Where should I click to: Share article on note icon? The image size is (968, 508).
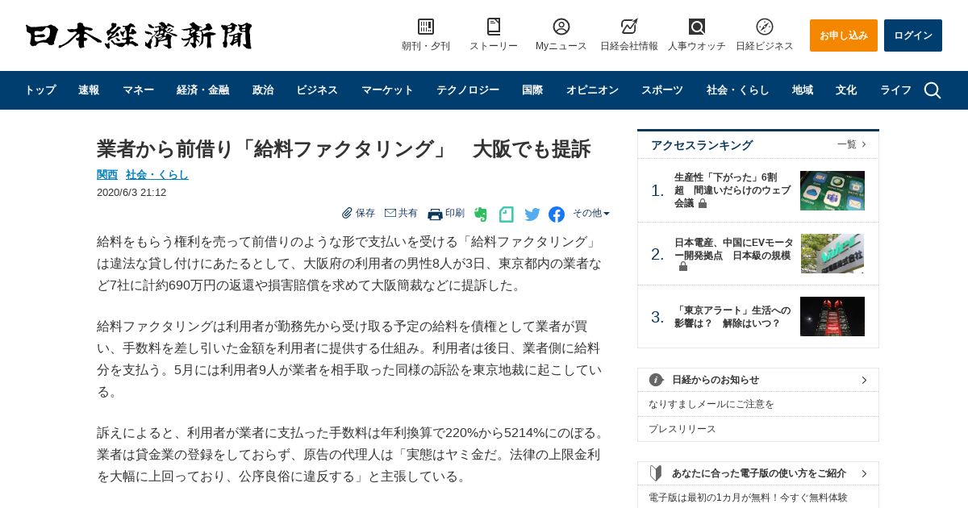(507, 214)
